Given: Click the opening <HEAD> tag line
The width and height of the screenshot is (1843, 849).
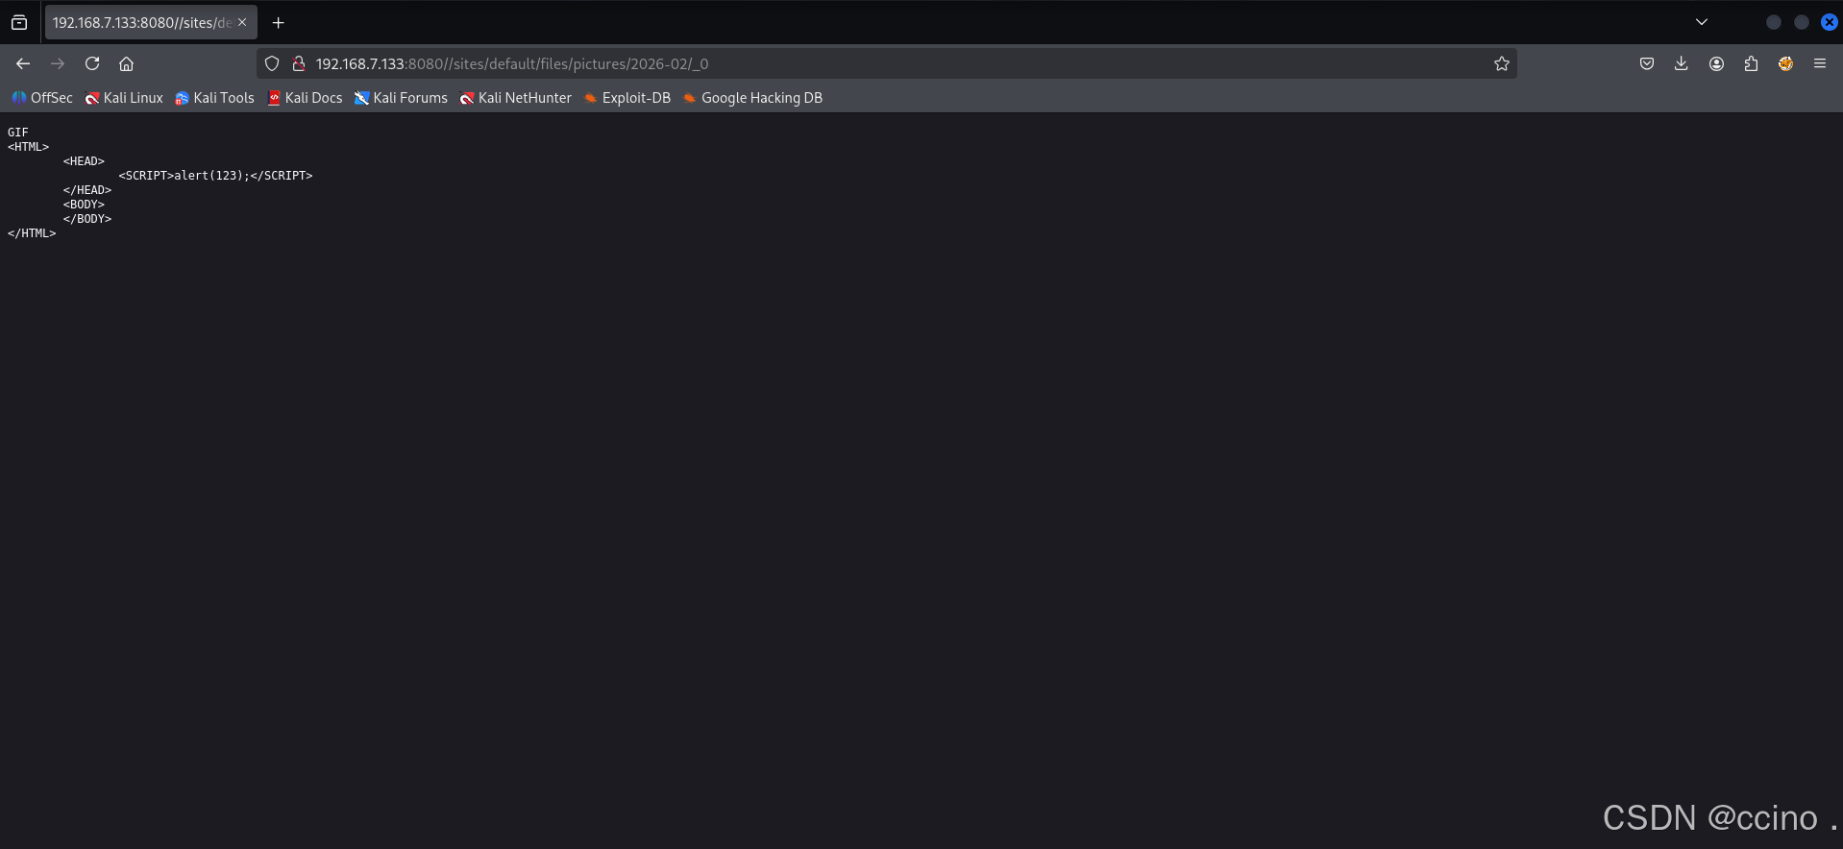Looking at the screenshot, I should coord(84,161).
